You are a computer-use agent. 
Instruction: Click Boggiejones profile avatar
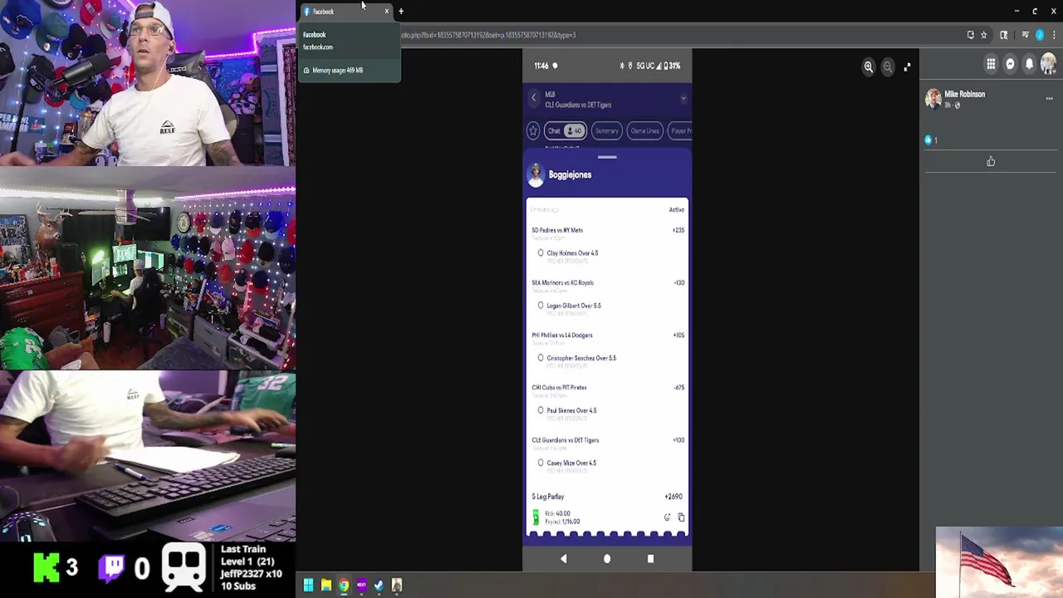(x=536, y=174)
